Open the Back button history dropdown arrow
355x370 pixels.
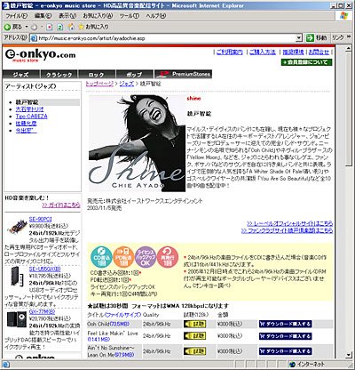click(x=27, y=27)
